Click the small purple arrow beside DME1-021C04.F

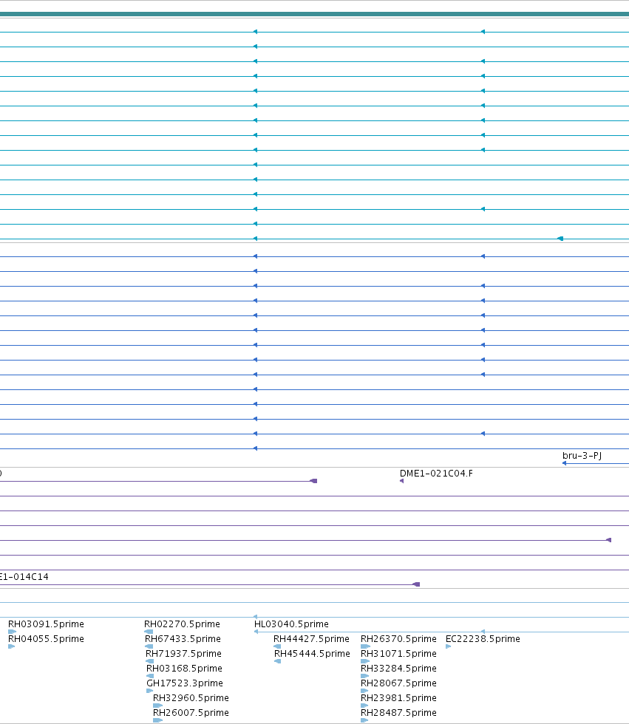click(402, 481)
